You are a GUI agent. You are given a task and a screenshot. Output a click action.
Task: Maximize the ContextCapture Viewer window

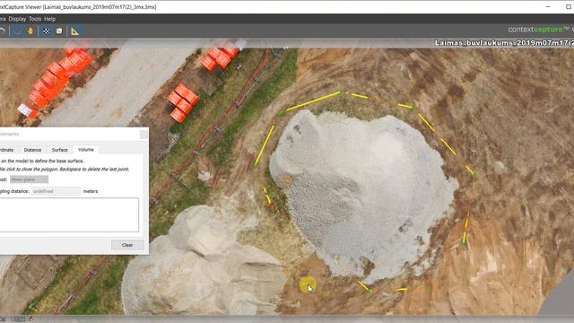pos(569,6)
